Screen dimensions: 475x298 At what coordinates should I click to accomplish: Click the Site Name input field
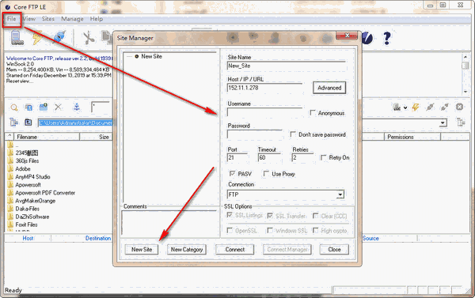(x=286, y=66)
